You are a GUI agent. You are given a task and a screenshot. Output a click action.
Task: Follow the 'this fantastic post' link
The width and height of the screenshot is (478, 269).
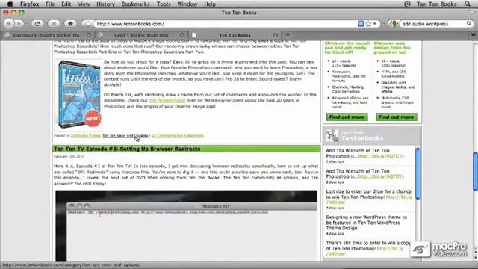167,100
